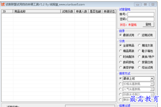Sort list by 试用份数 column header
This screenshot has height=107, width=161.
pyautogui.click(x=68, y=11)
